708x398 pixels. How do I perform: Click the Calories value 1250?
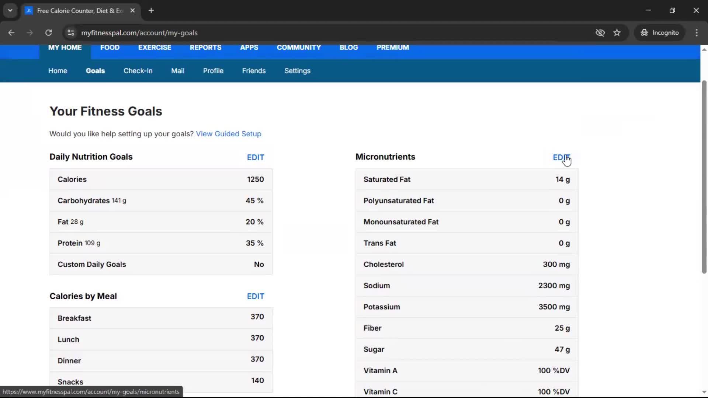(x=255, y=179)
